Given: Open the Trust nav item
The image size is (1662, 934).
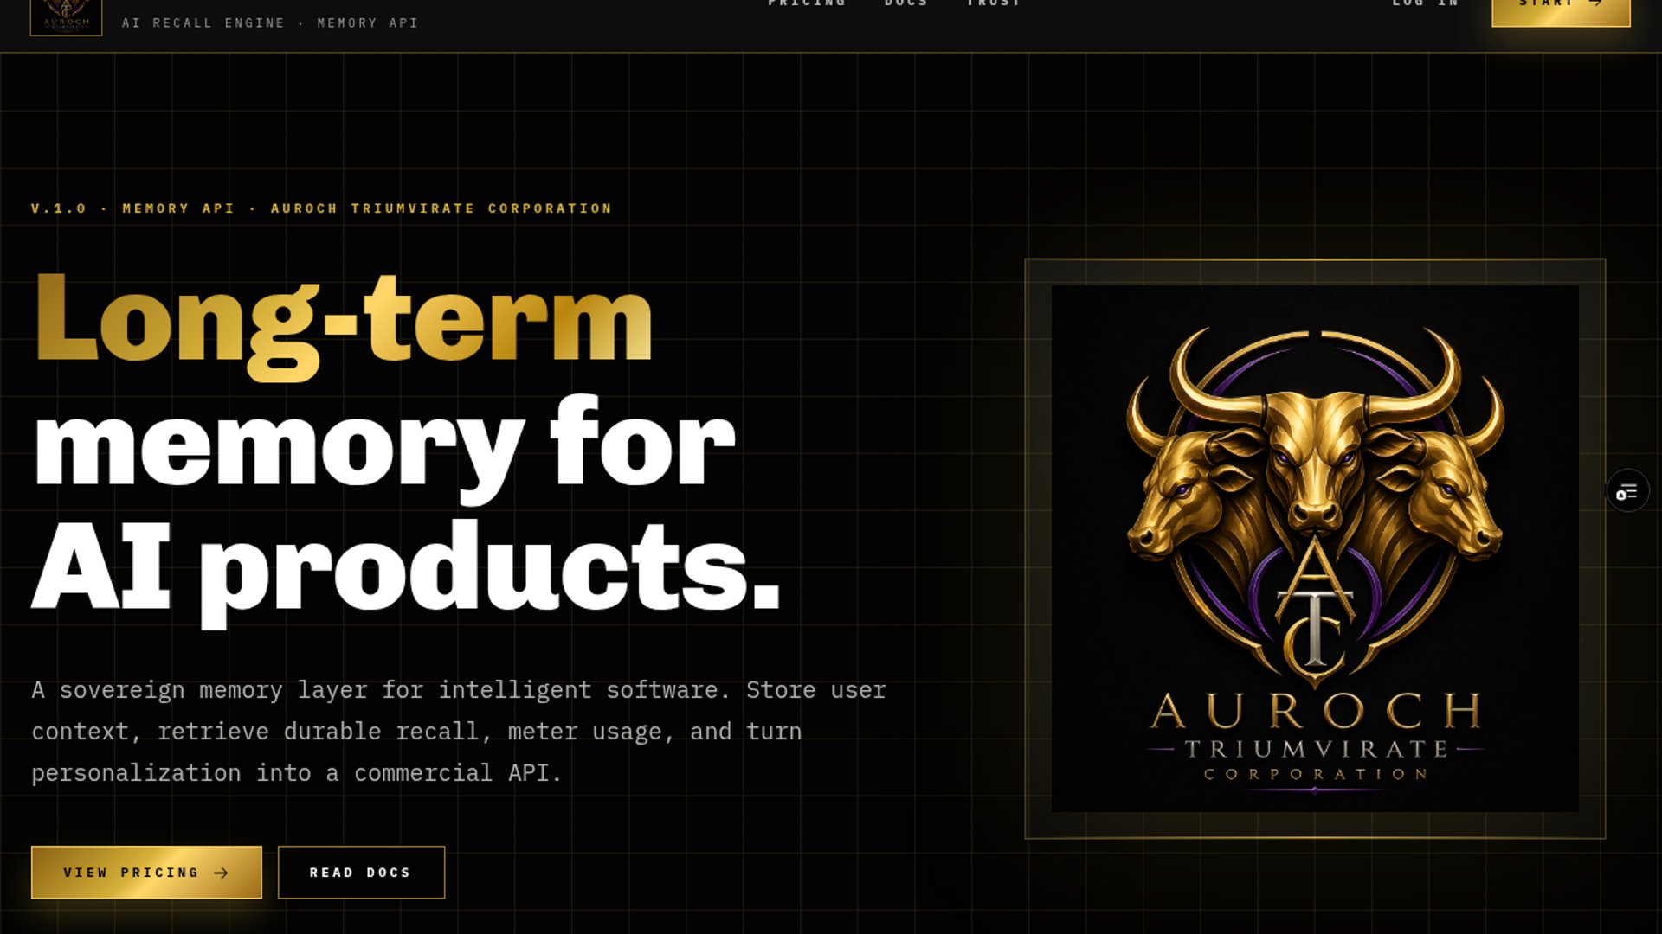Looking at the screenshot, I should click(994, 3).
